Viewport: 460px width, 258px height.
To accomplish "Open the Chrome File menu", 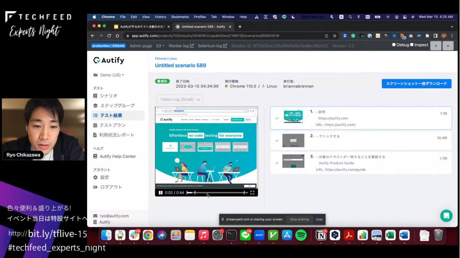I will [123, 17].
